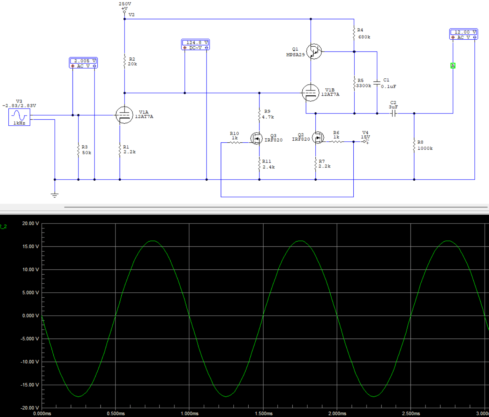
Task: Select the Q2 IRF820 MOSFET symbol
Action: (x=317, y=138)
